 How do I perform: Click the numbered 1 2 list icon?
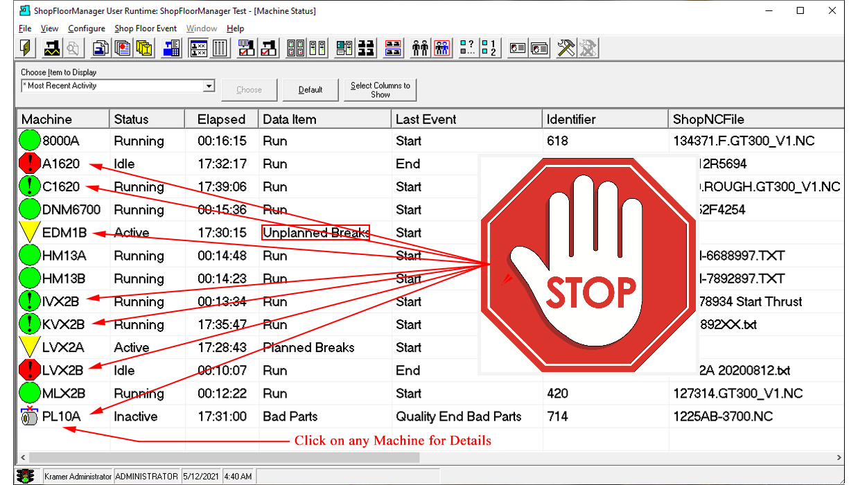coord(489,48)
